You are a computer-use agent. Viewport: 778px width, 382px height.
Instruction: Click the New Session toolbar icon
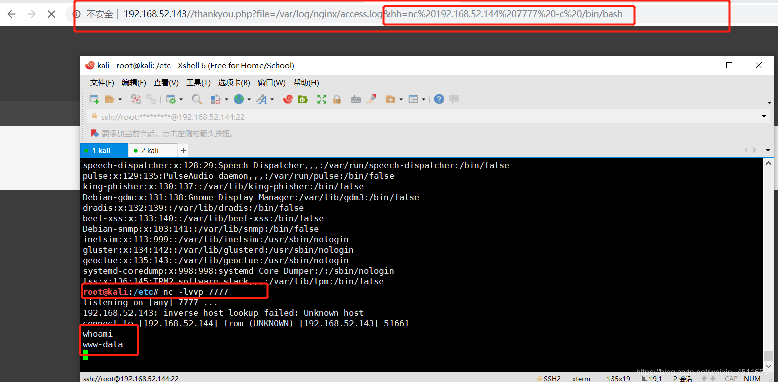pos(94,99)
